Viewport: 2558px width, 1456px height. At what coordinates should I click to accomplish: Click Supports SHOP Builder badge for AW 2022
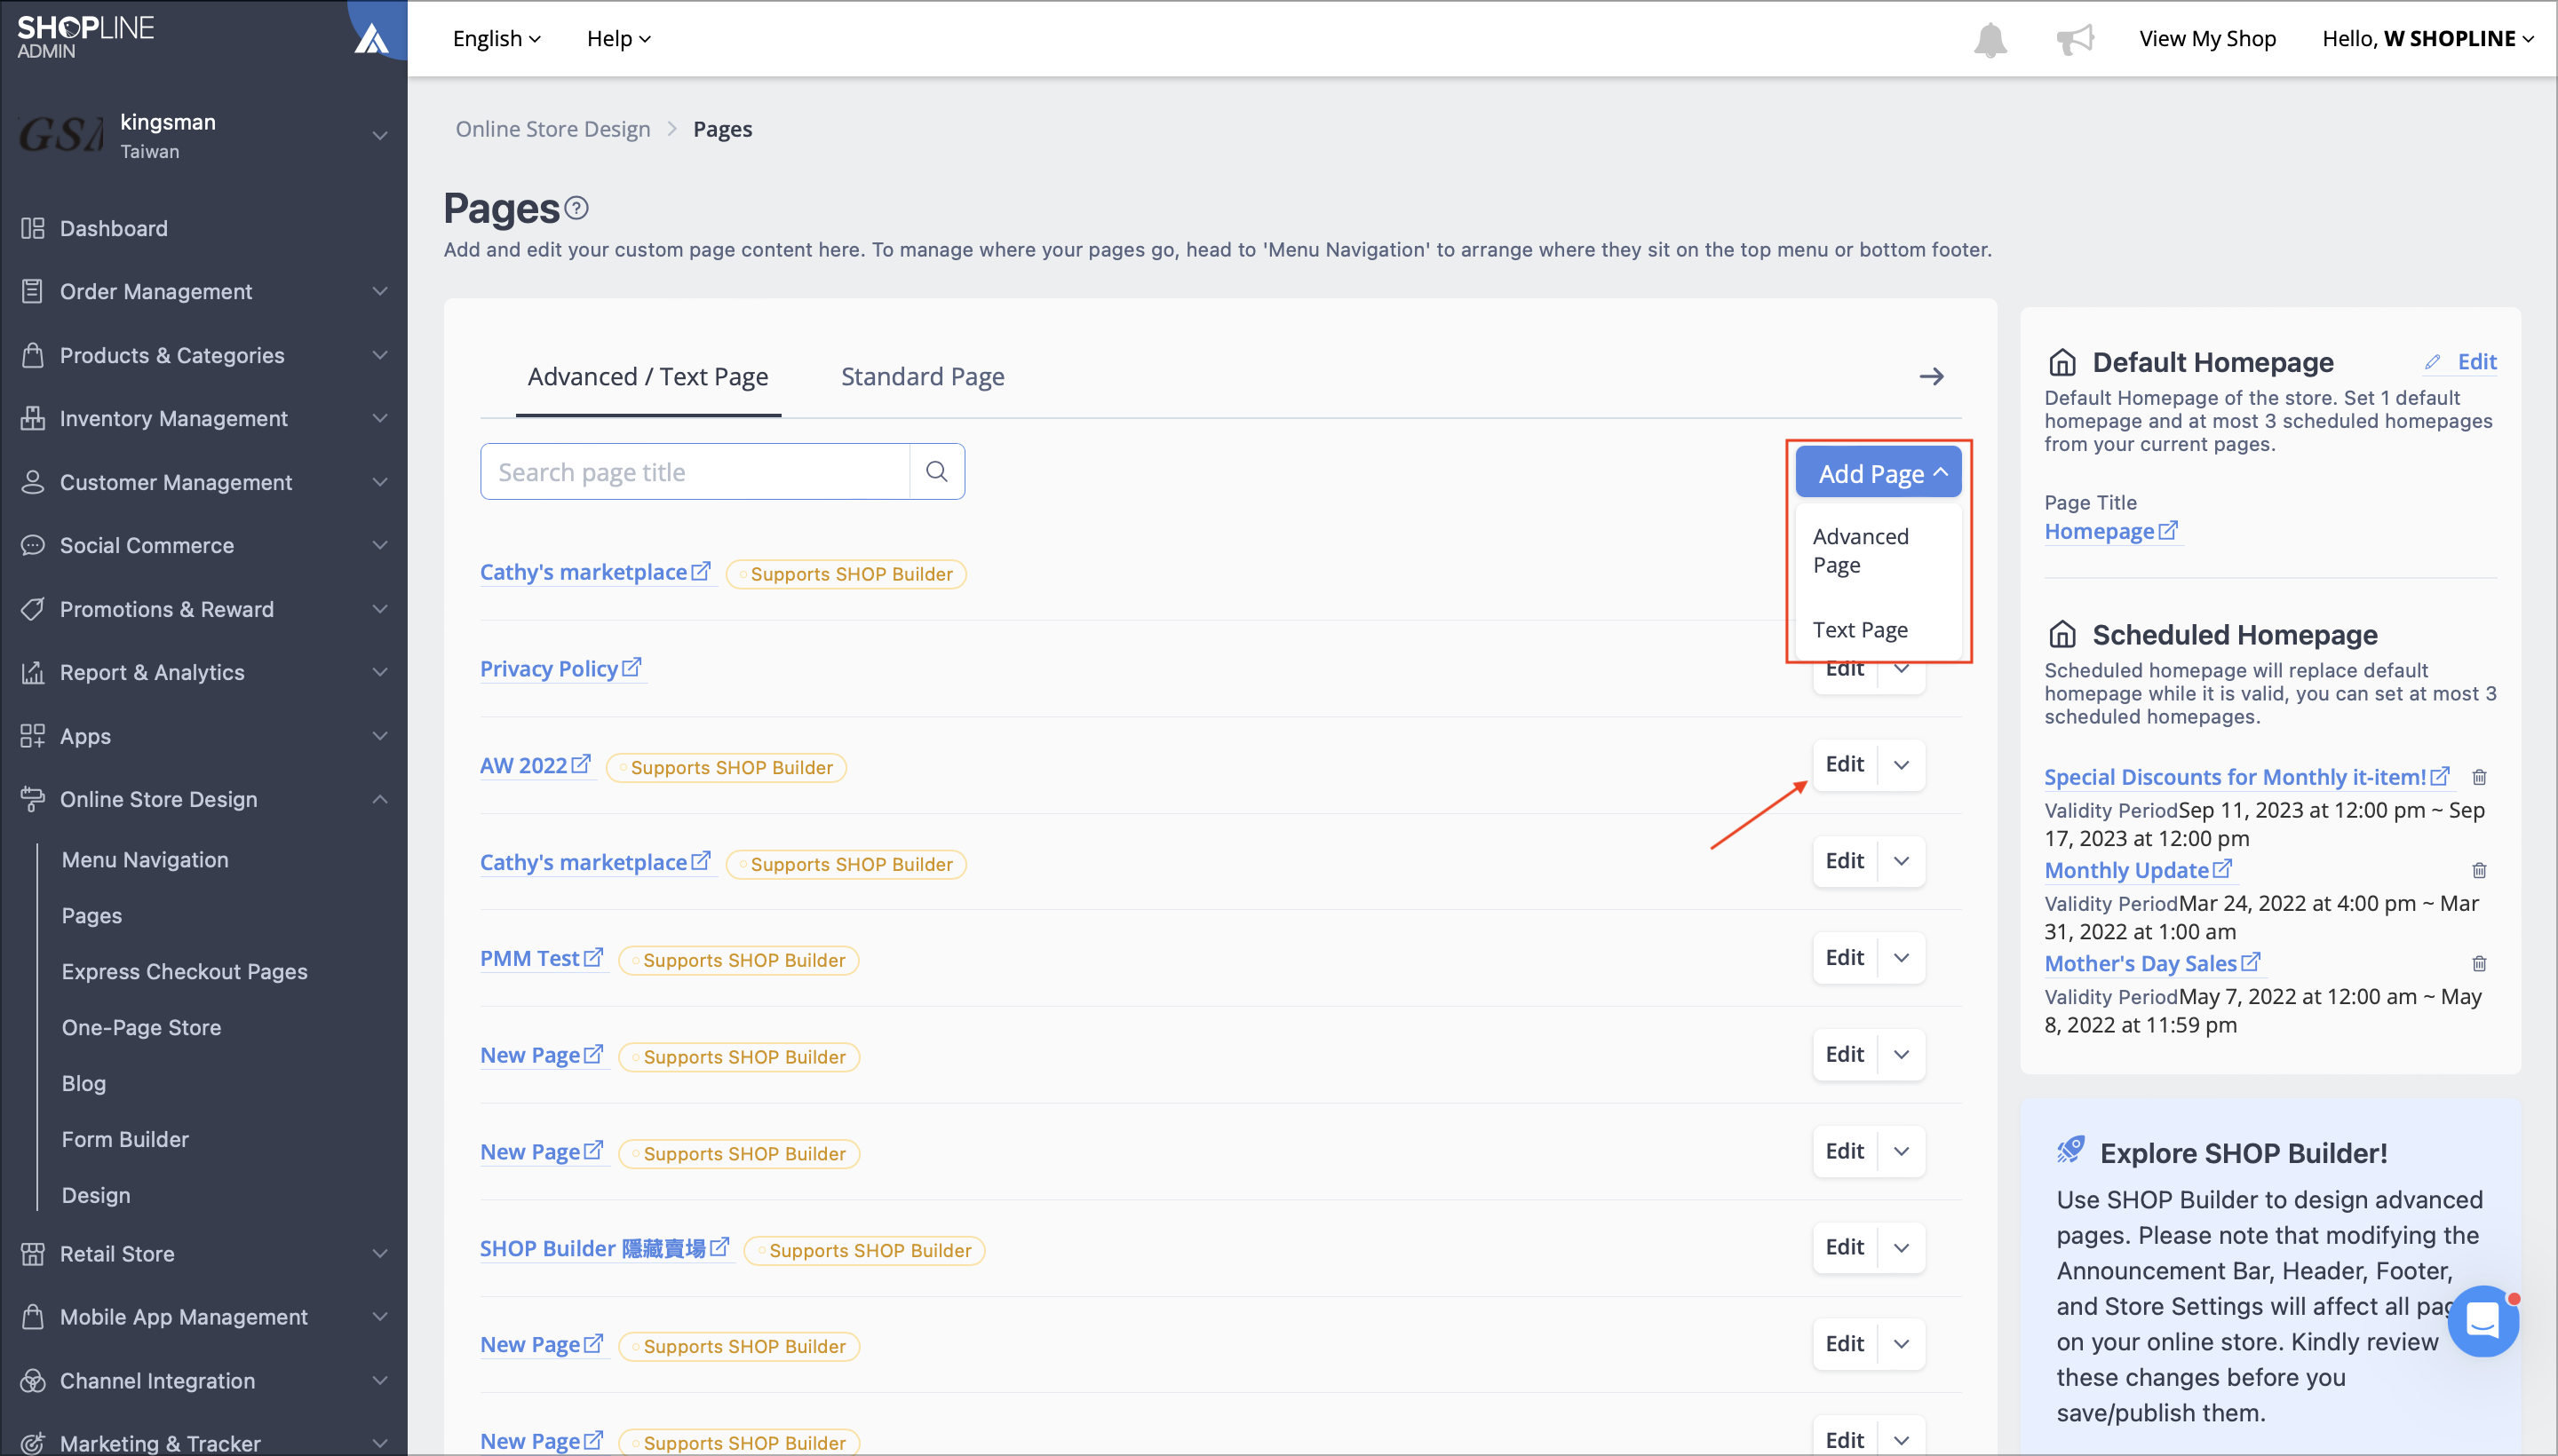tap(727, 767)
